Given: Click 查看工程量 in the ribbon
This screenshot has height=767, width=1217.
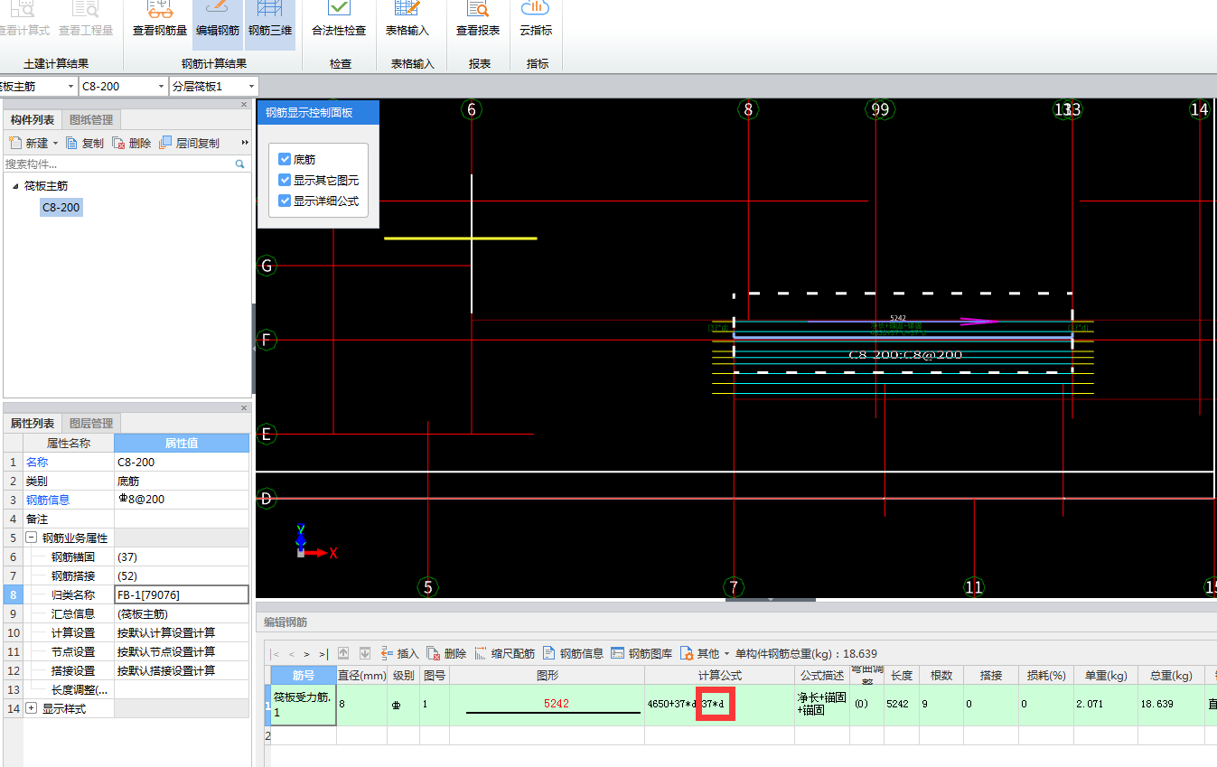Looking at the screenshot, I should pyautogui.click(x=86, y=21).
